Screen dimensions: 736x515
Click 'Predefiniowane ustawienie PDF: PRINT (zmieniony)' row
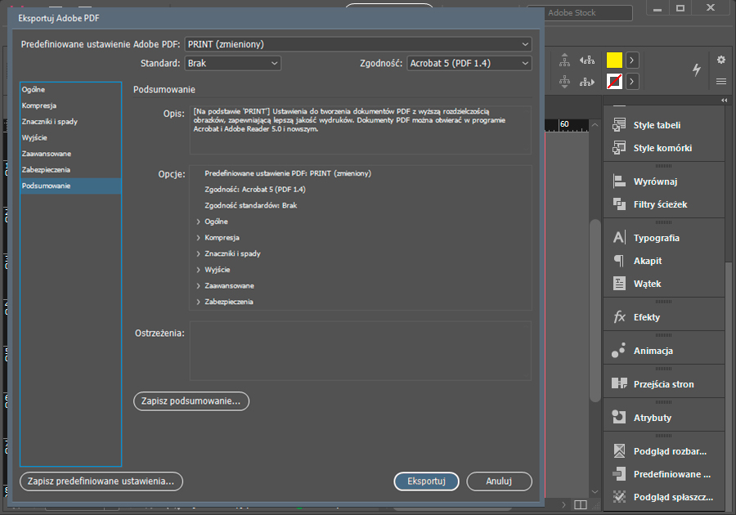click(288, 173)
